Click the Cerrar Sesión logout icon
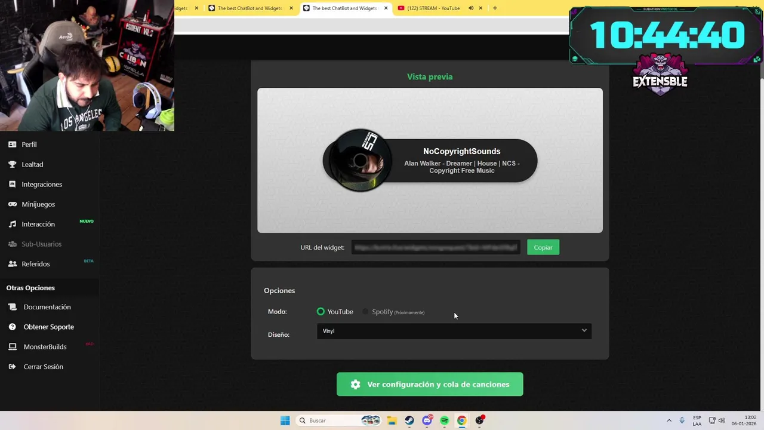 [12, 367]
